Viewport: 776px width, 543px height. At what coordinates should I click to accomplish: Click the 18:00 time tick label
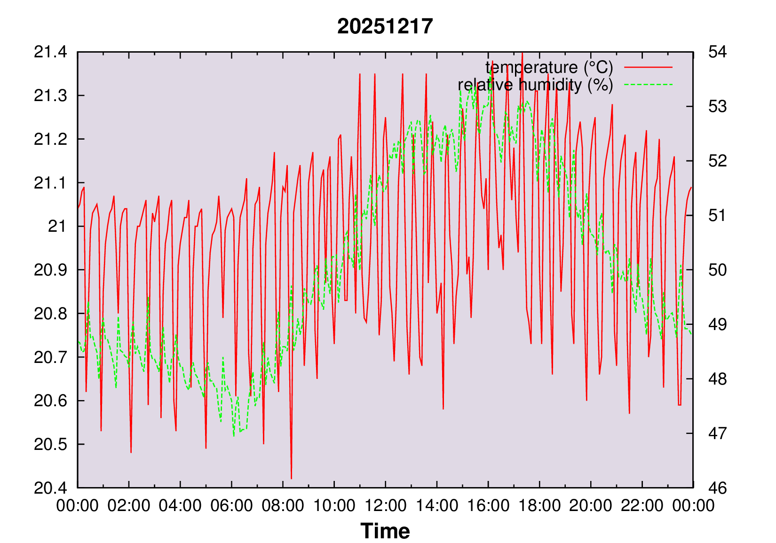pos(539,506)
